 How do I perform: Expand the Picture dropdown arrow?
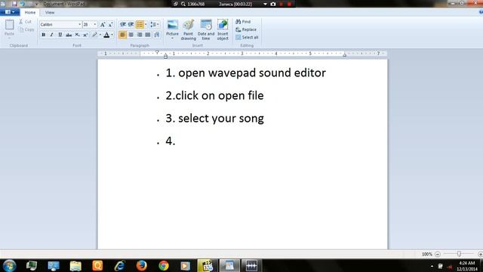173,39
